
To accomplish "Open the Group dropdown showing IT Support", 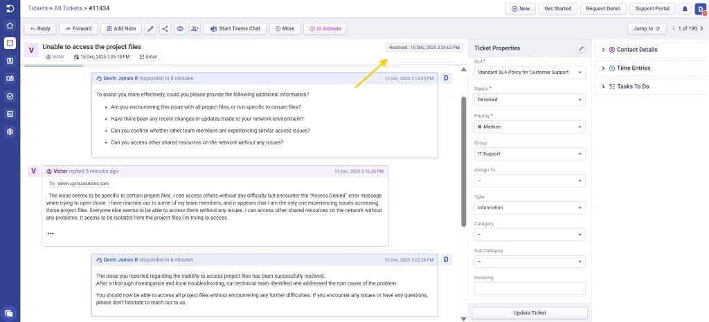I will (x=530, y=154).
